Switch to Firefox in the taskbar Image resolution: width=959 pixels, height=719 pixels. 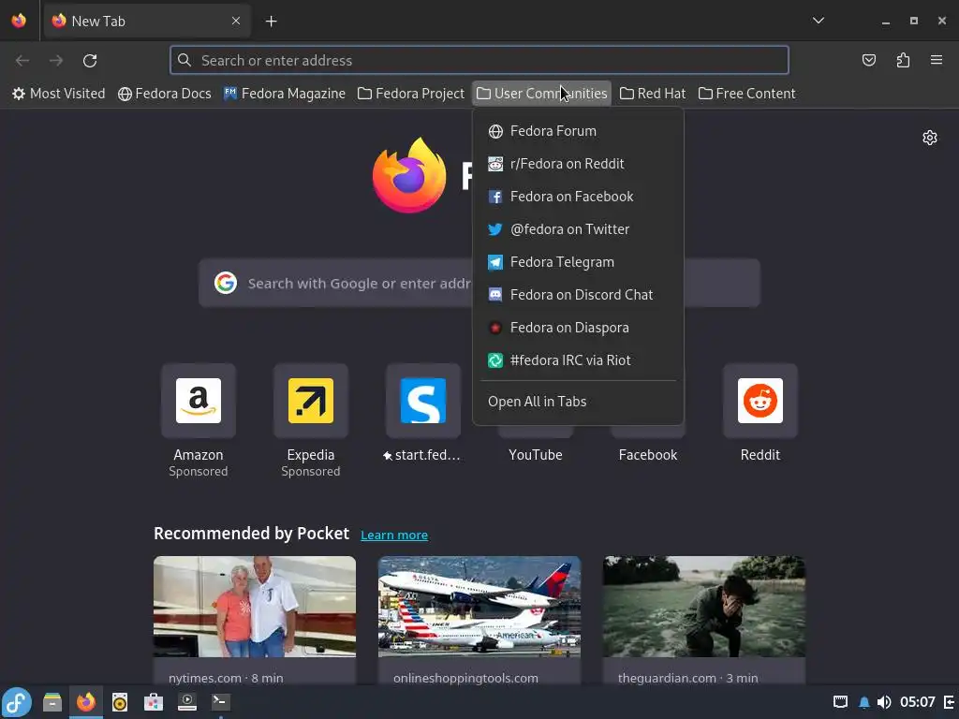click(85, 702)
